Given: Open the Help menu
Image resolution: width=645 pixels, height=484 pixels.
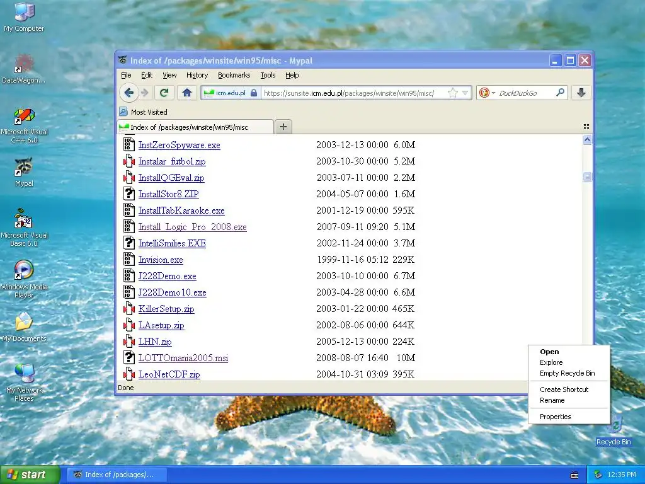Looking at the screenshot, I should coord(292,75).
